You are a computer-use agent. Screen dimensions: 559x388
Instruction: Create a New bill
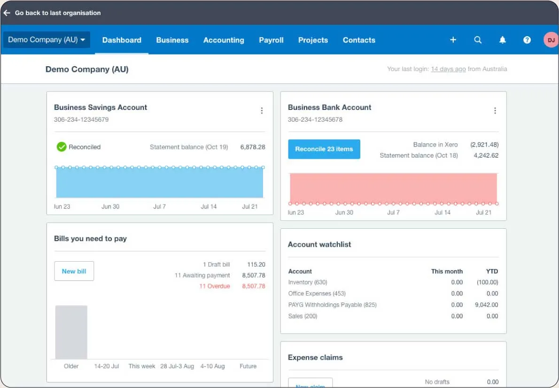[74, 271]
